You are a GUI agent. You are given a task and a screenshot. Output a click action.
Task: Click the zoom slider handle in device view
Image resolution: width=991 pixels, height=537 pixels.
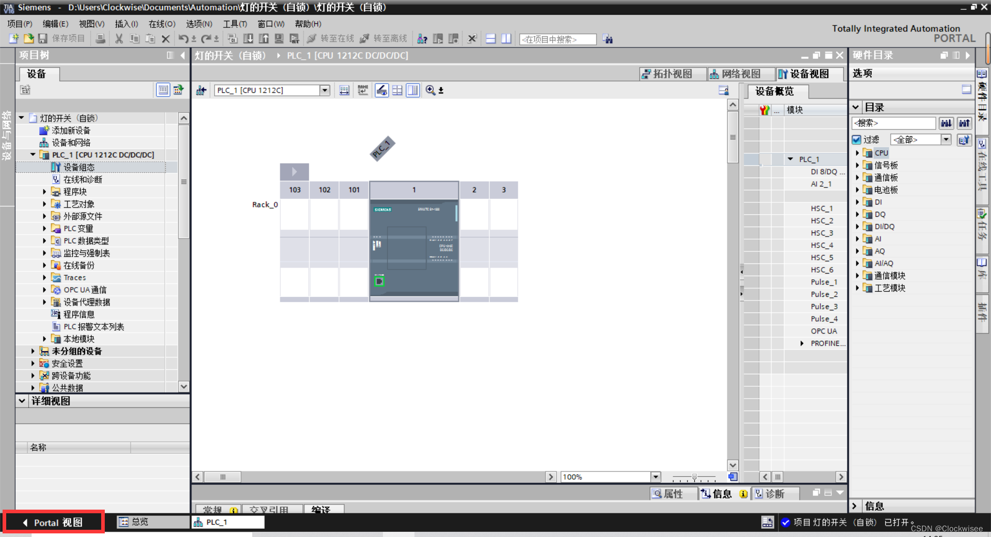694,477
